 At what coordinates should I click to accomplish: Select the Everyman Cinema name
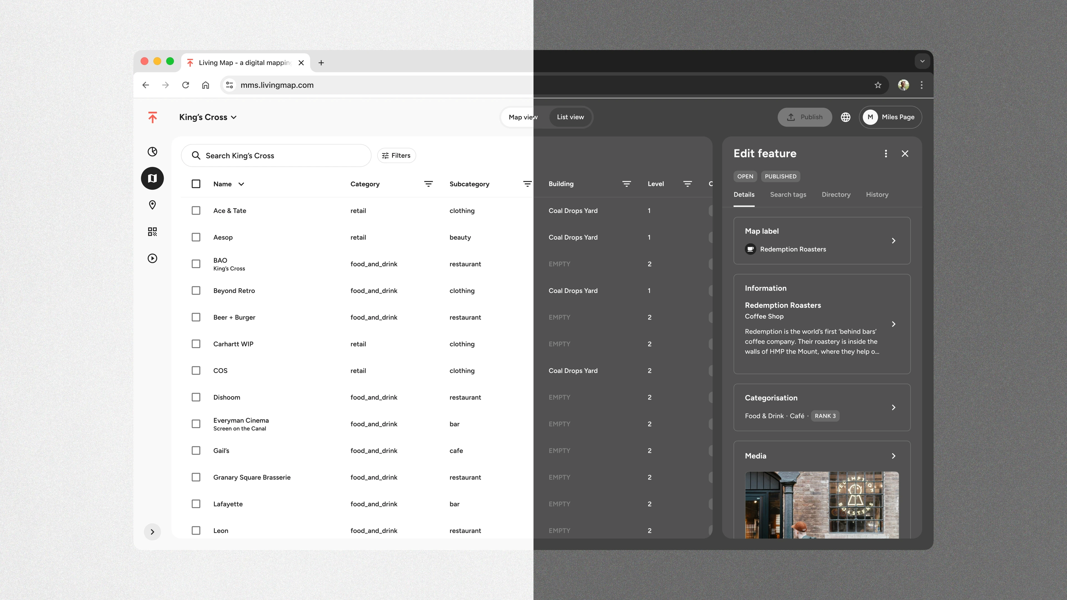(x=241, y=420)
